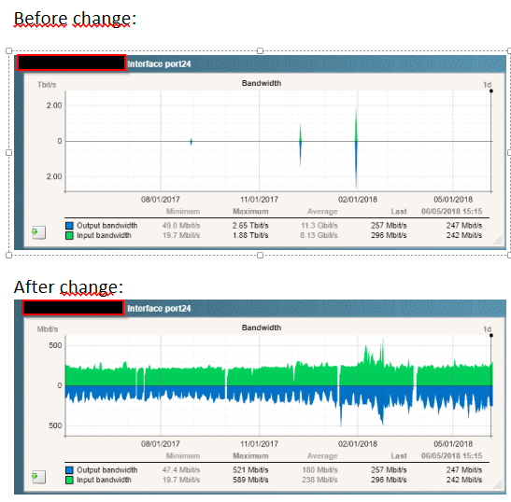This screenshot has height=502, width=511.
Task: Select the top-center image resize handle
Action: [260, 50]
